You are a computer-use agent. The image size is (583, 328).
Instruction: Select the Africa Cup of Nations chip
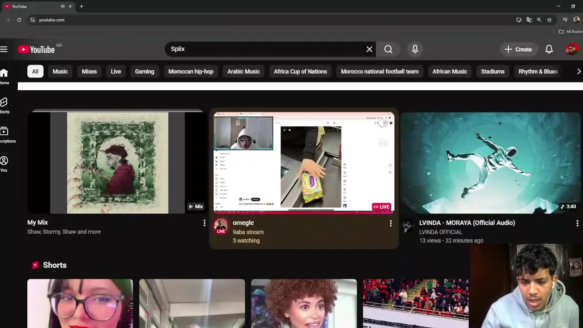tap(300, 72)
